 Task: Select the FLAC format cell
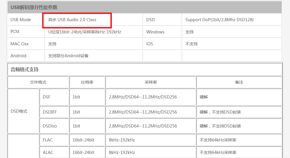tap(48, 140)
